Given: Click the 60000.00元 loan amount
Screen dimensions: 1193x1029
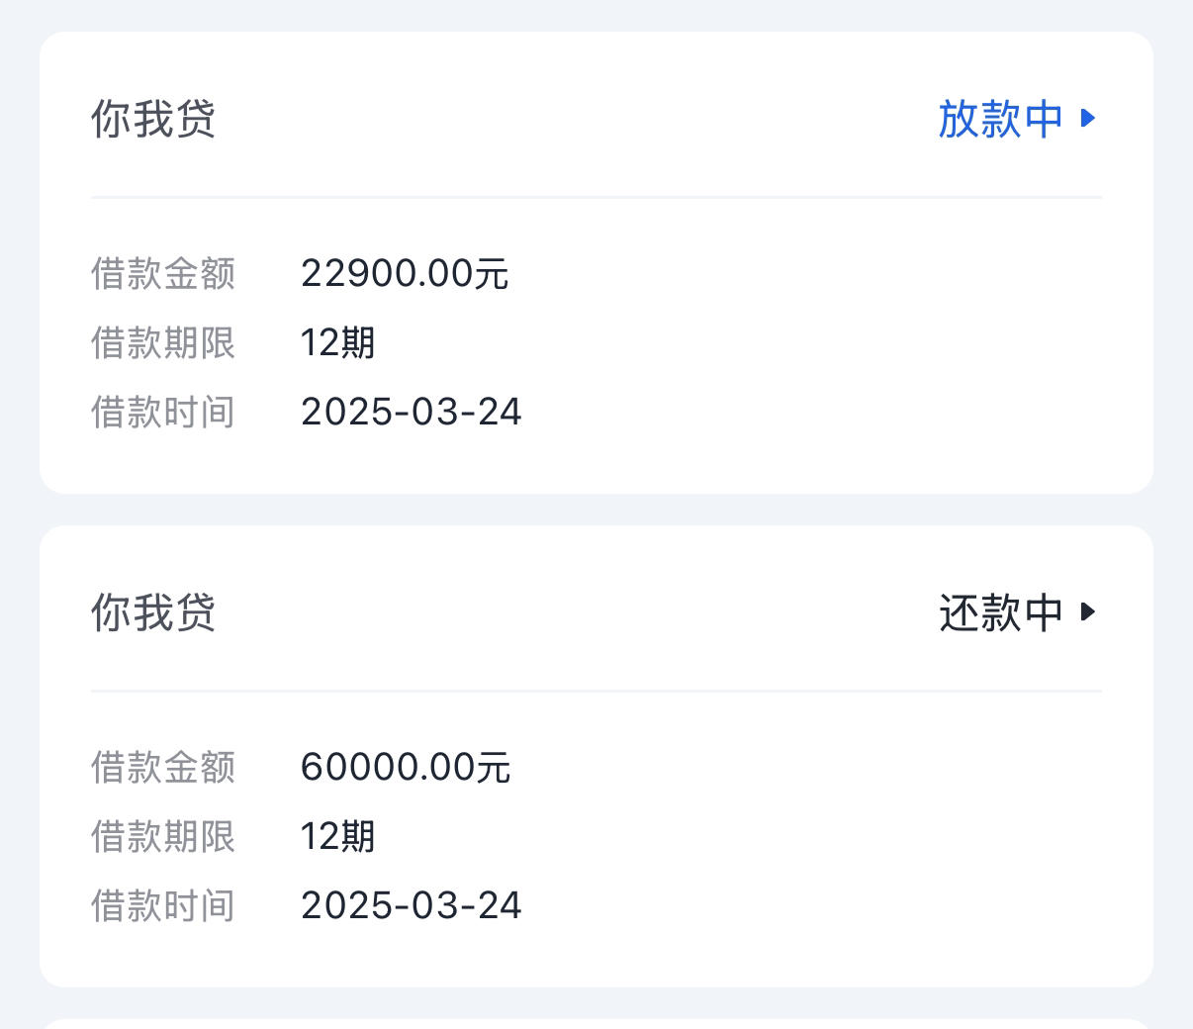Looking at the screenshot, I should point(406,767).
